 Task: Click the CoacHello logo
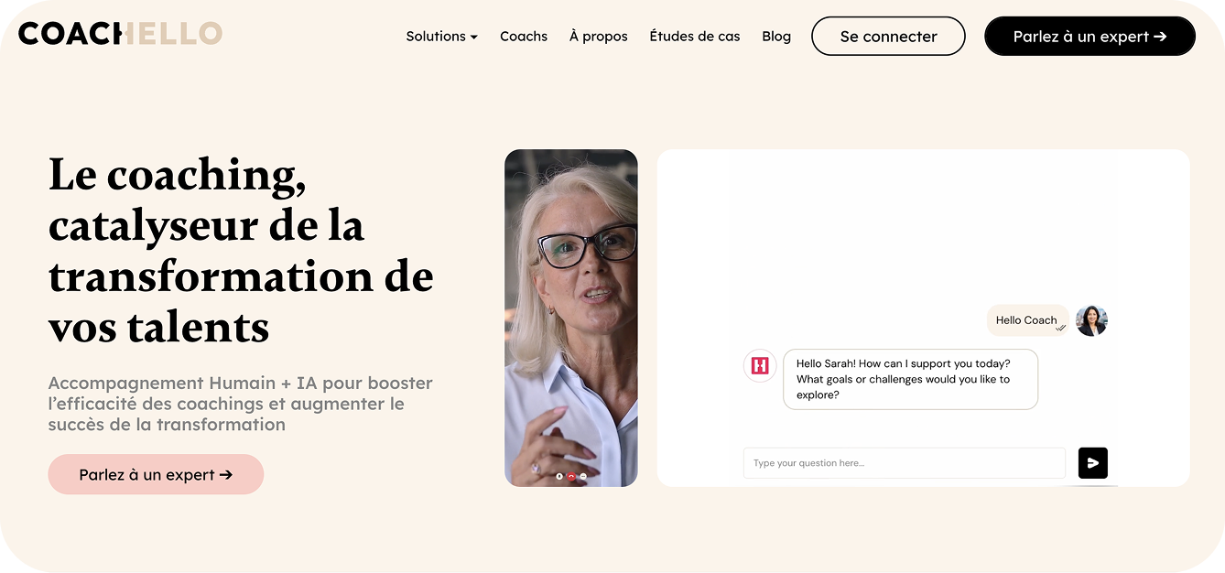(x=120, y=34)
